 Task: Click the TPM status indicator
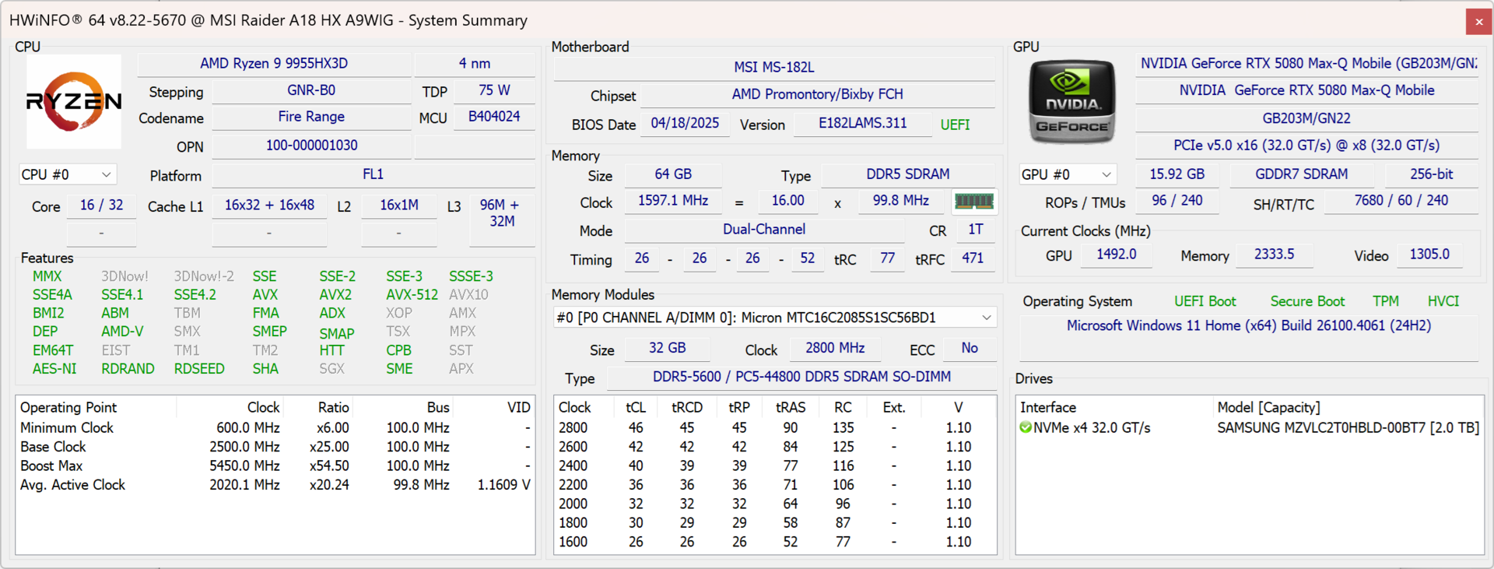1385,301
